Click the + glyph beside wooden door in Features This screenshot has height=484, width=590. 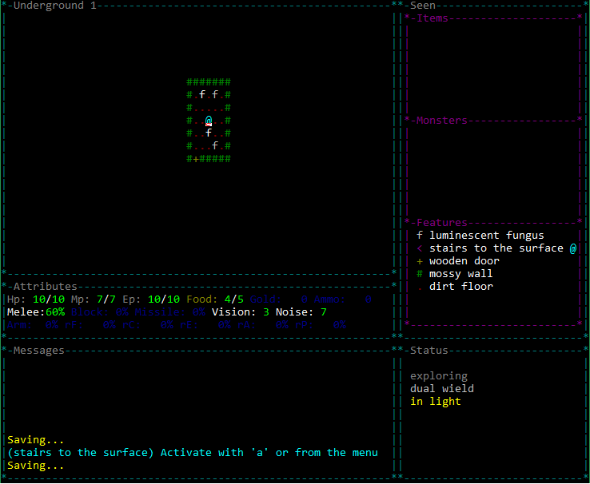pos(420,261)
